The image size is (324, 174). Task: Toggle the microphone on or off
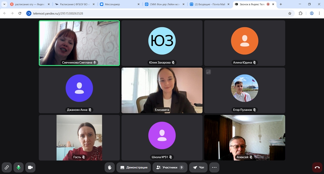pos(19,167)
